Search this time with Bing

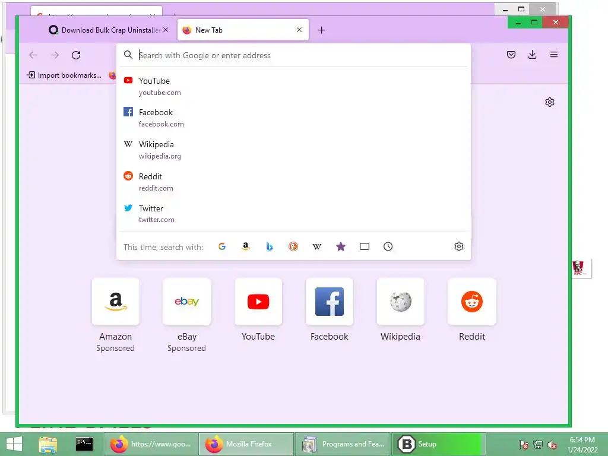270,246
